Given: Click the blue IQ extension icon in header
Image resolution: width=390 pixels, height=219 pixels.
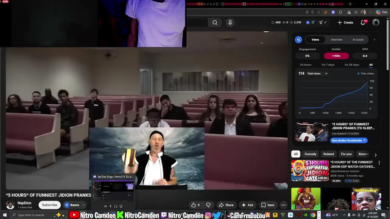Looking at the screenshot, I should 307,23.
